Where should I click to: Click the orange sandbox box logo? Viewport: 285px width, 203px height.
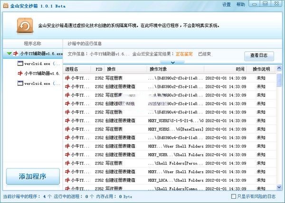[25, 26]
